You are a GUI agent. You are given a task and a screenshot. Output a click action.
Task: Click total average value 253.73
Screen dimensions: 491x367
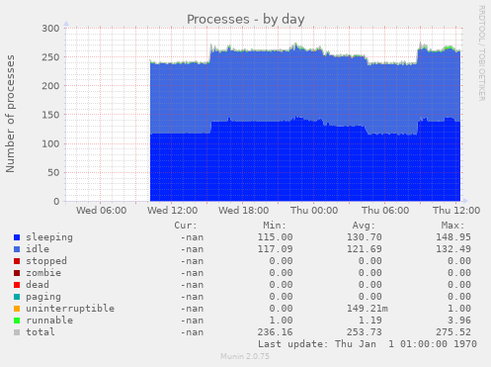pyautogui.click(x=365, y=332)
